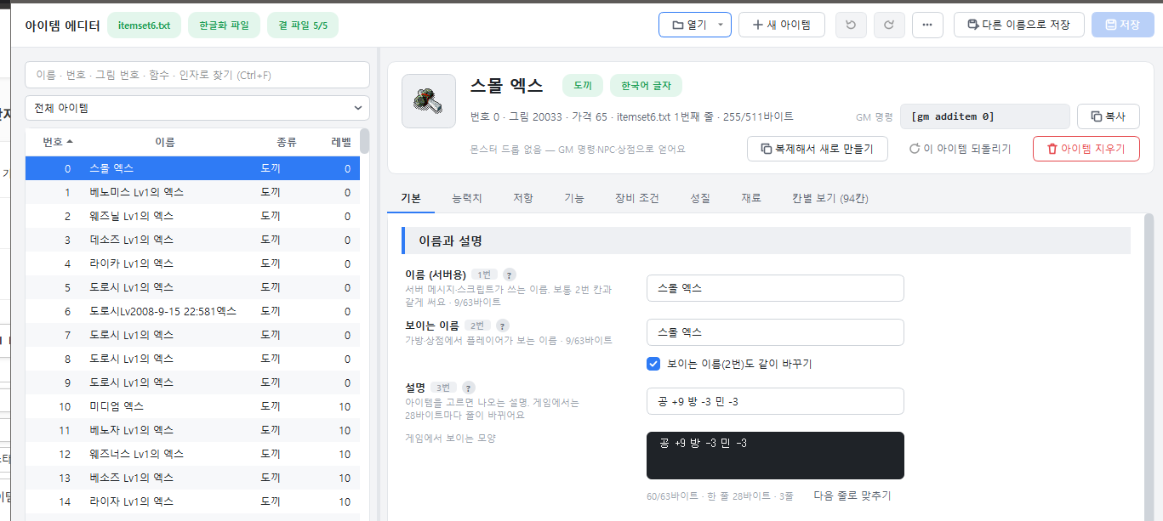Click help icon next to 보이는 이름
The image size is (1163, 521).
[x=503, y=326]
